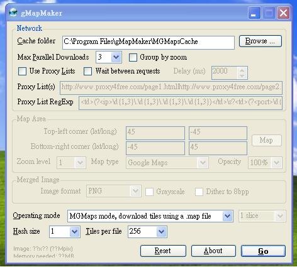Screen dimensions: 297x267
Task: Click the top-left longitude field showing -45
Action: 218,133
